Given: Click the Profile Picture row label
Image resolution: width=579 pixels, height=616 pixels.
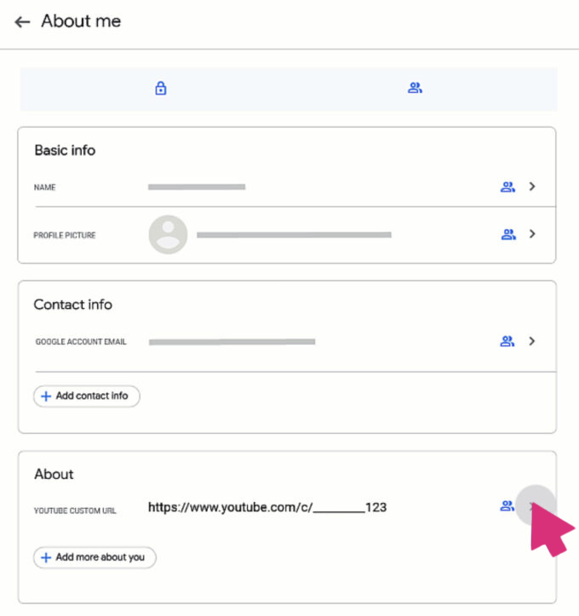Looking at the screenshot, I should coord(65,235).
